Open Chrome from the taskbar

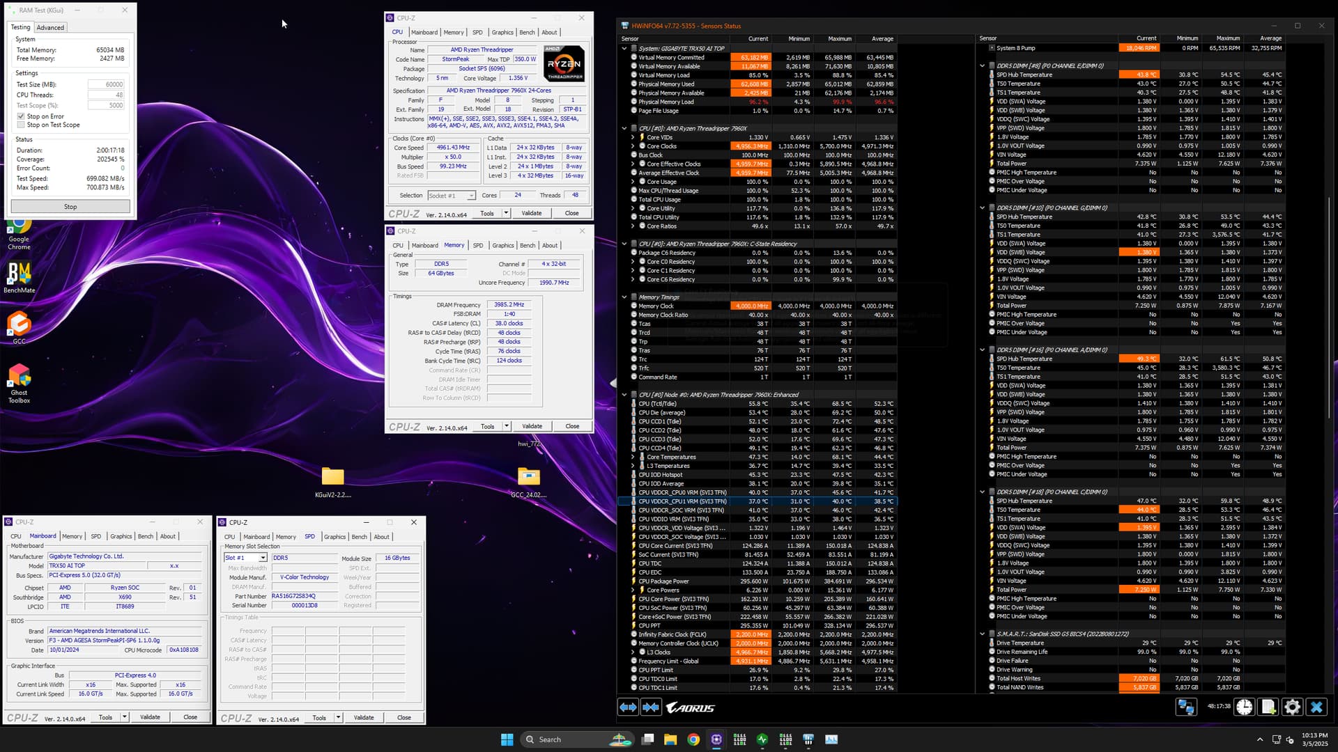tap(693, 739)
